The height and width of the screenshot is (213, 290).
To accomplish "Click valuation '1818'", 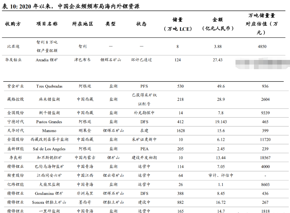I will [265, 211].
